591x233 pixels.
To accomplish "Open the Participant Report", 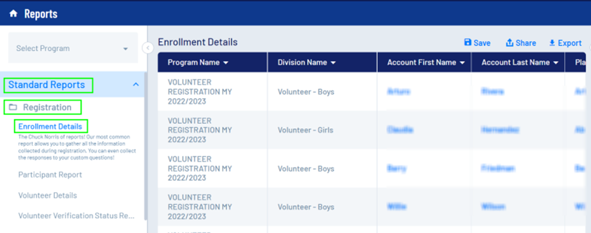I will (x=50, y=175).
